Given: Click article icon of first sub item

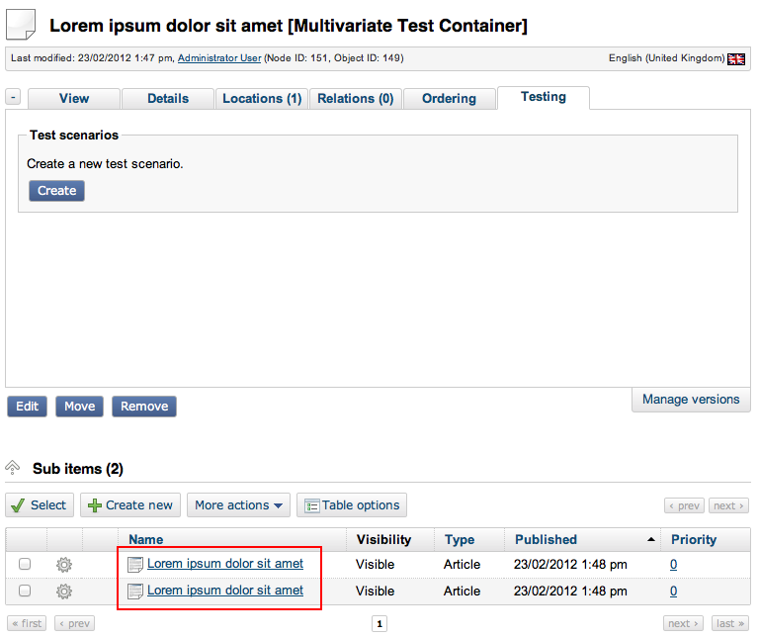Looking at the screenshot, I should tap(136, 565).
